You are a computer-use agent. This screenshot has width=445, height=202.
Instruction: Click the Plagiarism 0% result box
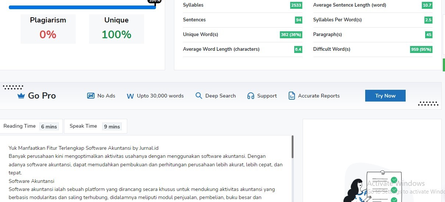tap(48, 29)
